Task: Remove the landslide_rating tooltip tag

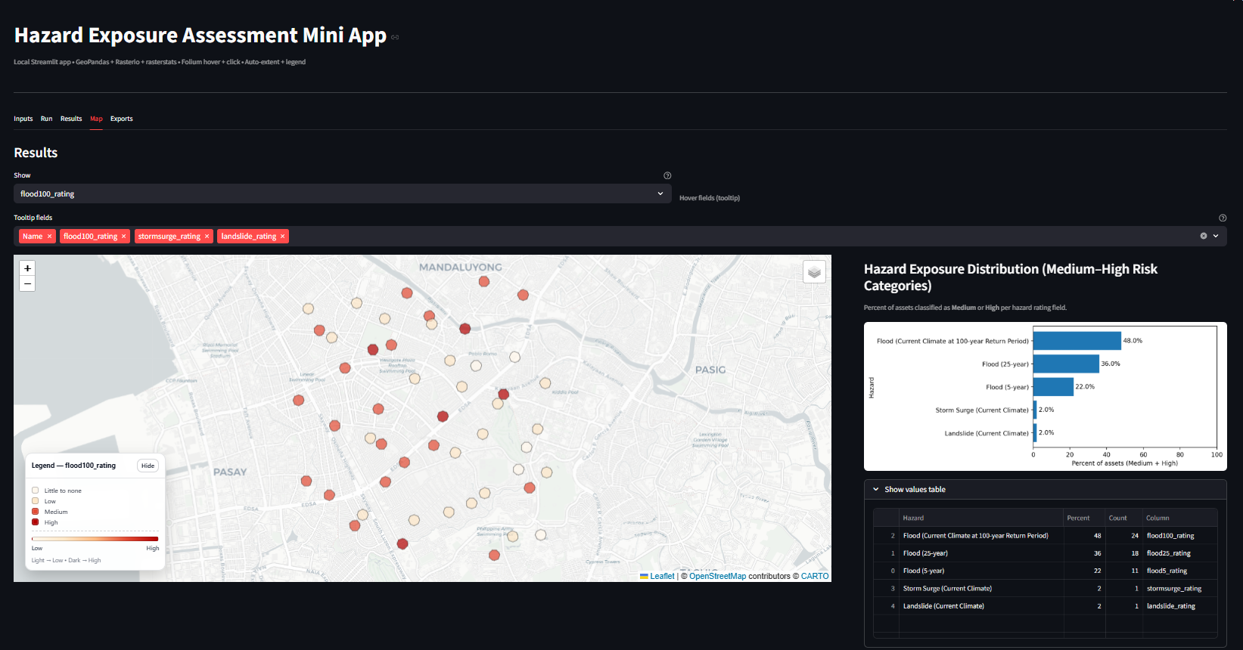Action: 283,237
